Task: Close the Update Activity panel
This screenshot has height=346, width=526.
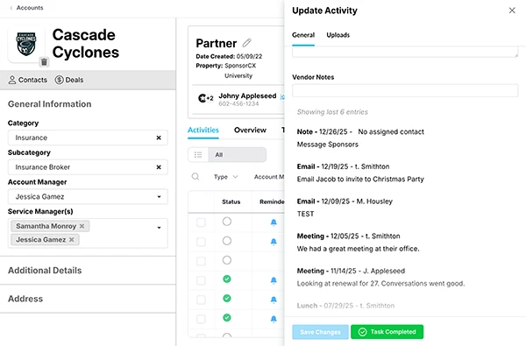Action: click(512, 11)
